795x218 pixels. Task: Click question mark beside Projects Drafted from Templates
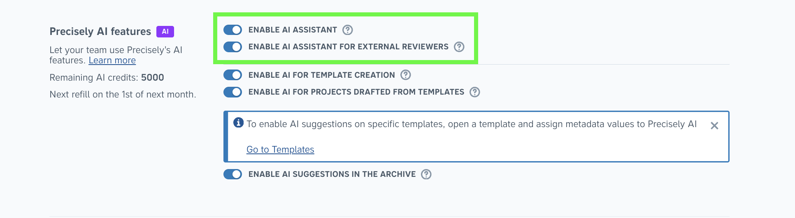pos(475,92)
